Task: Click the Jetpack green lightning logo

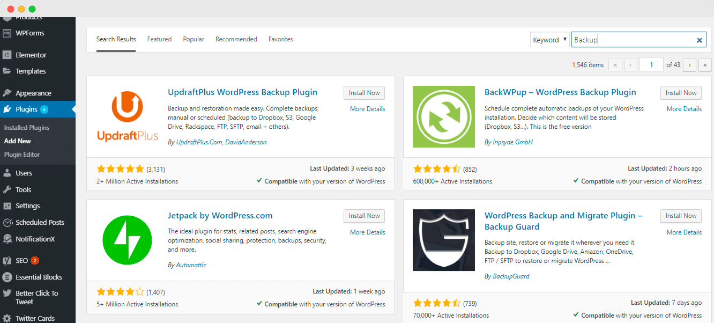Action: (128, 240)
